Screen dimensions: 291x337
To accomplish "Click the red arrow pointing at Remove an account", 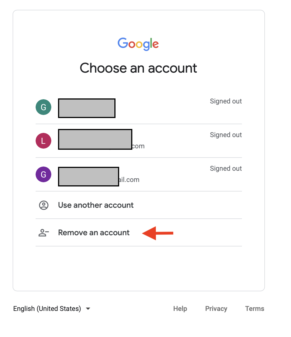I will 158,233.
